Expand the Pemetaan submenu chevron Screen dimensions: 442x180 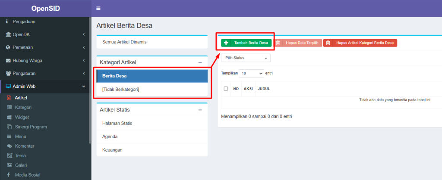click(x=84, y=47)
